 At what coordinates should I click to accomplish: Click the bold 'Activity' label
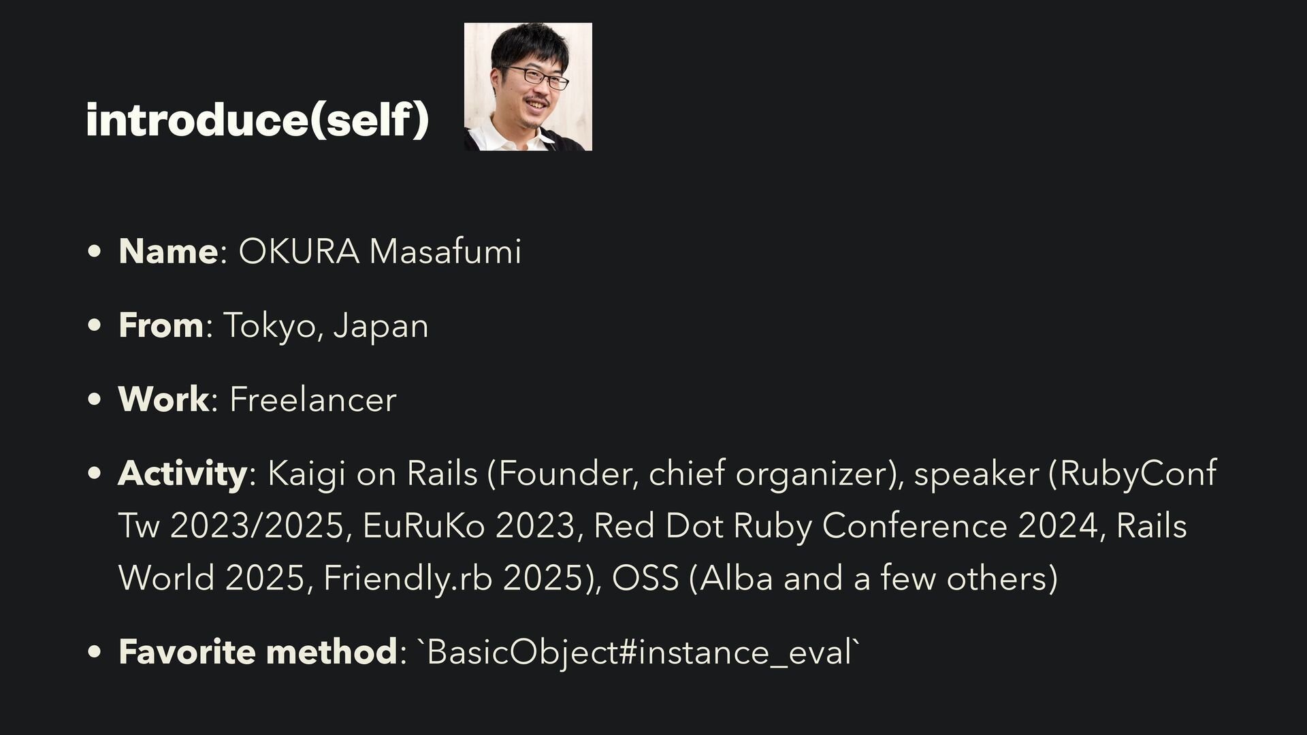182,474
